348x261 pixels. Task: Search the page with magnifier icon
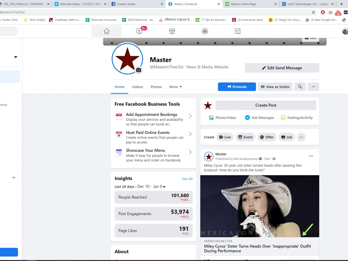300,87
